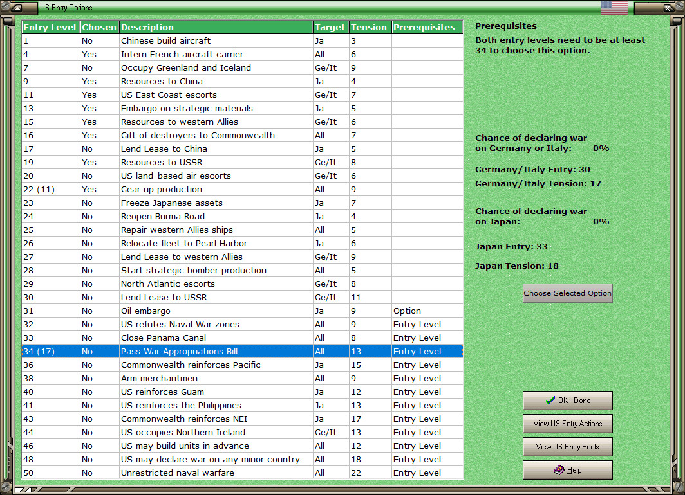Select row 'Intern French aircraft carrier'
This screenshot has width=685, height=495.
[243, 54]
